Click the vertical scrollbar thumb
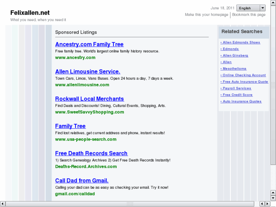 (273, 85)
